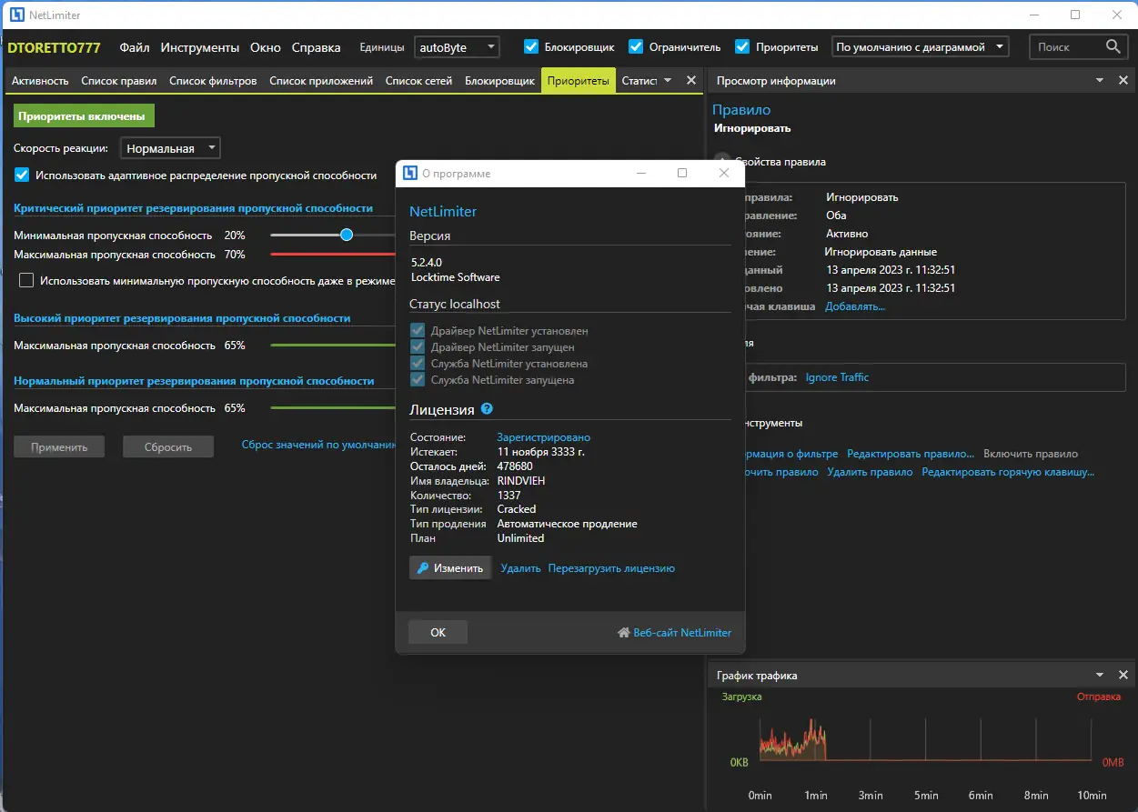Click the minimum bandwidth slider handle
Viewport: 1138px width, 812px height.
tap(347, 235)
